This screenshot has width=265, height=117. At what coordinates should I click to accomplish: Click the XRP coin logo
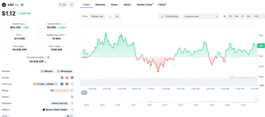[x=4, y=5]
